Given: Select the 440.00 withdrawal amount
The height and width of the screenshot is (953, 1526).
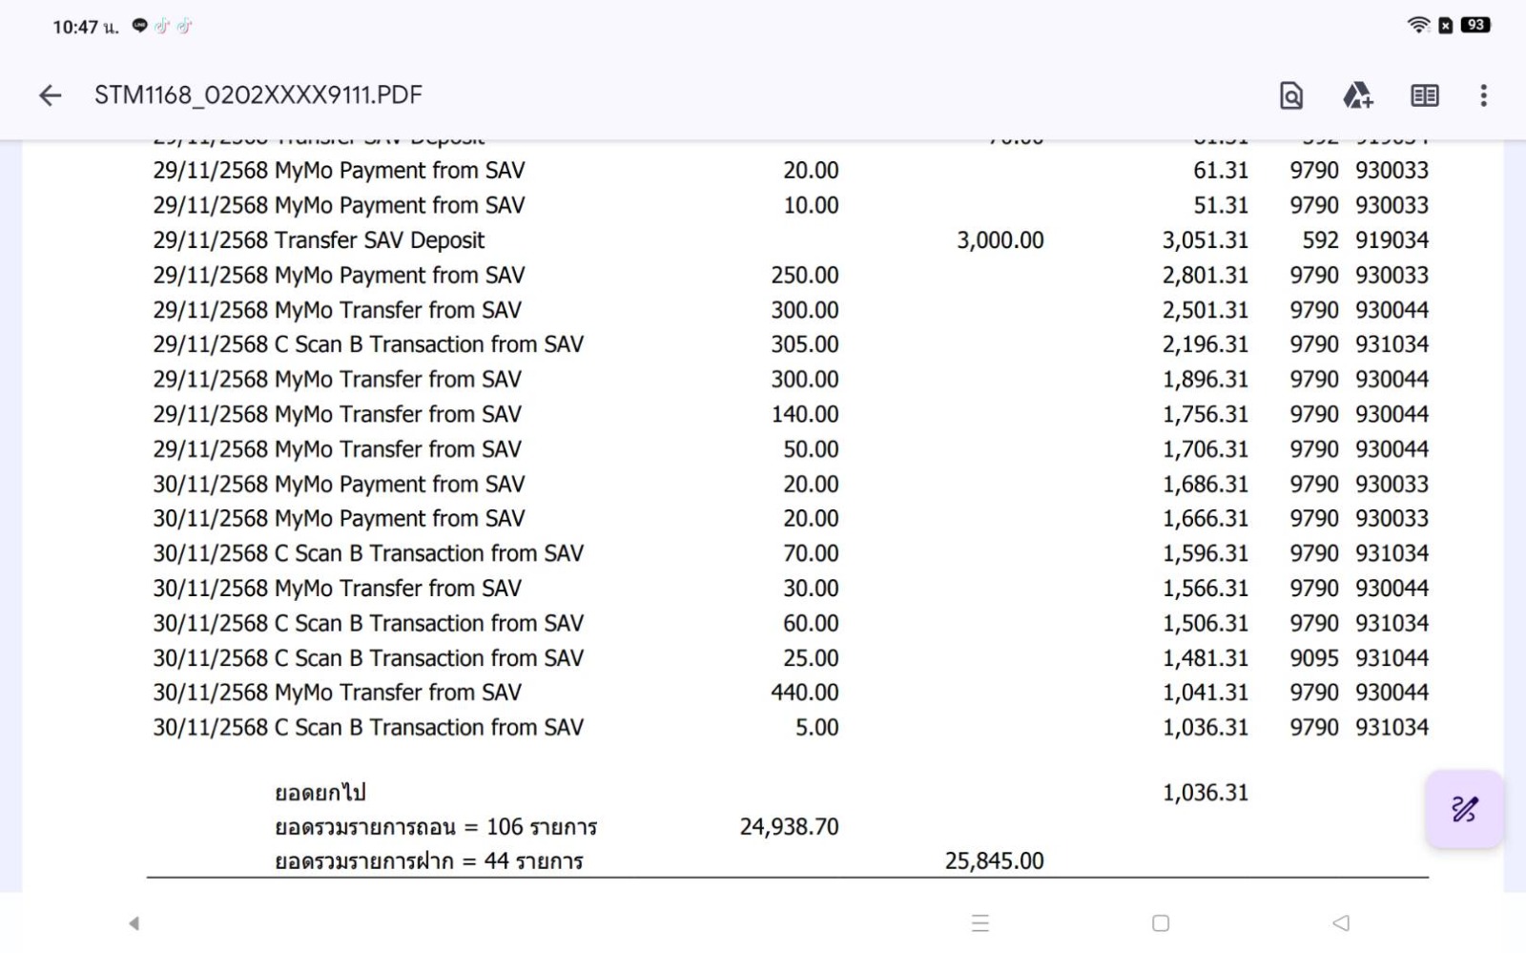Looking at the screenshot, I should tap(804, 693).
